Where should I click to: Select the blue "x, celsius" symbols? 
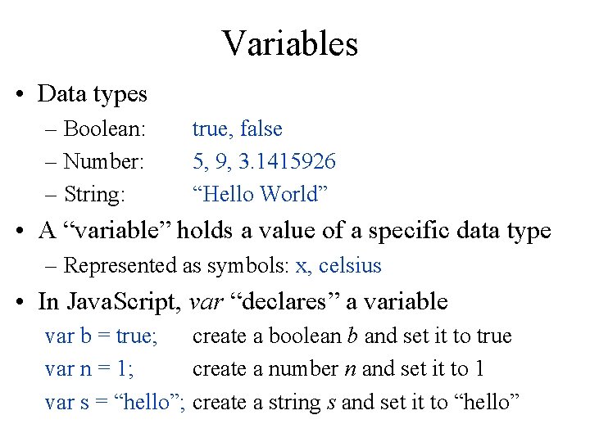pyautogui.click(x=338, y=265)
